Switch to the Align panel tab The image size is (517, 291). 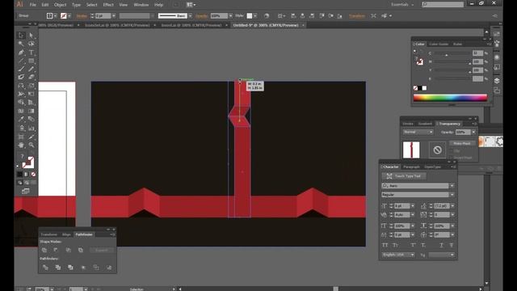click(66, 234)
